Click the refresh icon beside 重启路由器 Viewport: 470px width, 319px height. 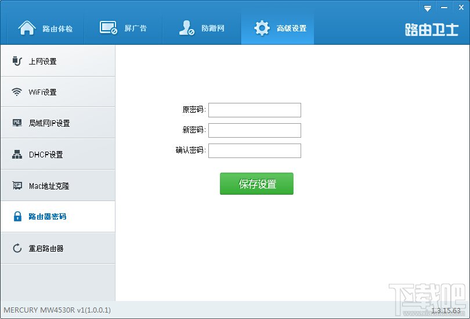[17, 248]
